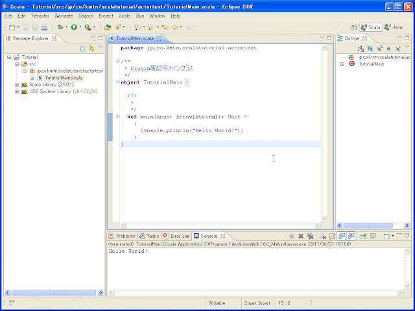The height and width of the screenshot is (311, 415).
Task: Expand TutorialMain in the Outline view
Action: click(x=342, y=64)
